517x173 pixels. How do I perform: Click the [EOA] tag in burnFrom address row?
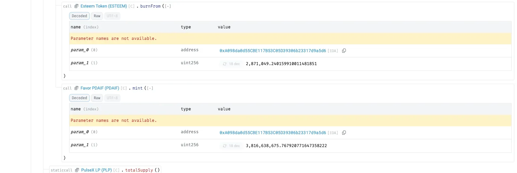coord(333,51)
